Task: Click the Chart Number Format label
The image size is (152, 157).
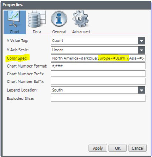Action: click(27, 66)
